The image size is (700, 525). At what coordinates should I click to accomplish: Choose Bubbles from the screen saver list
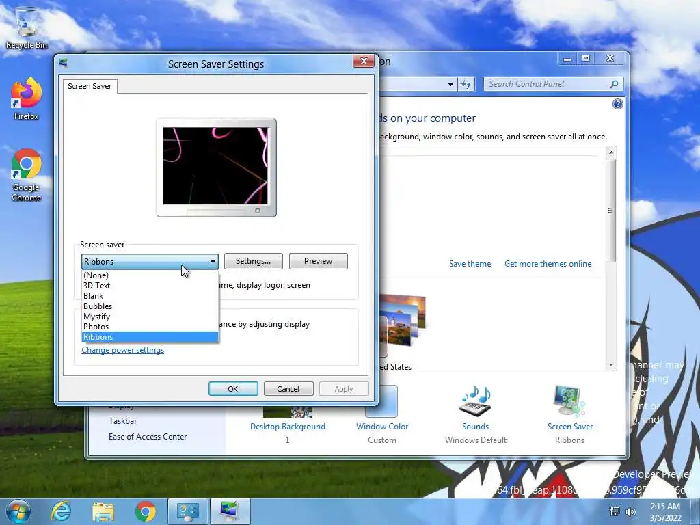[x=150, y=306]
